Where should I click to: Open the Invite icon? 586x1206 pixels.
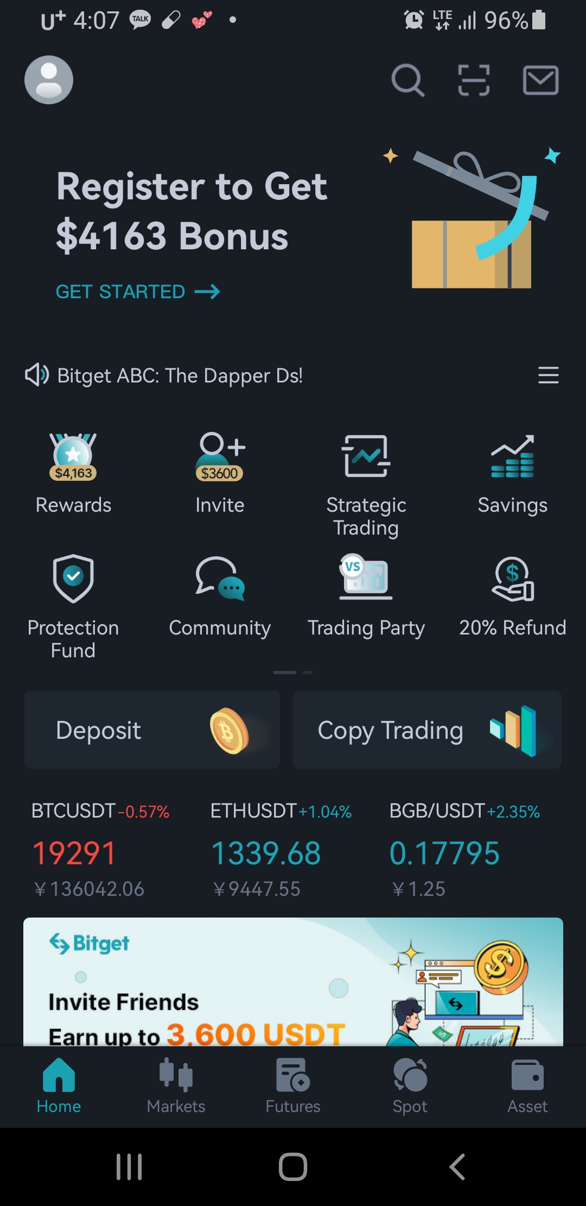click(x=220, y=457)
